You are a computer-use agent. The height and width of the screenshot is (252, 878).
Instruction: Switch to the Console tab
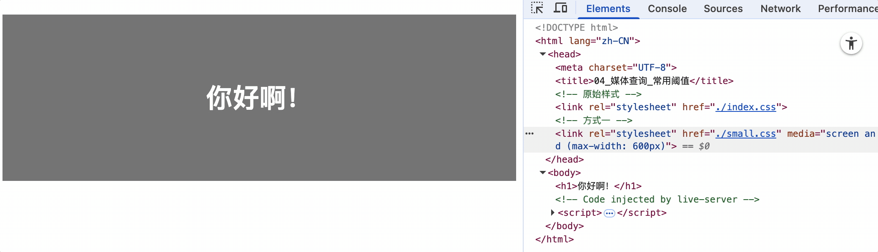(x=667, y=9)
